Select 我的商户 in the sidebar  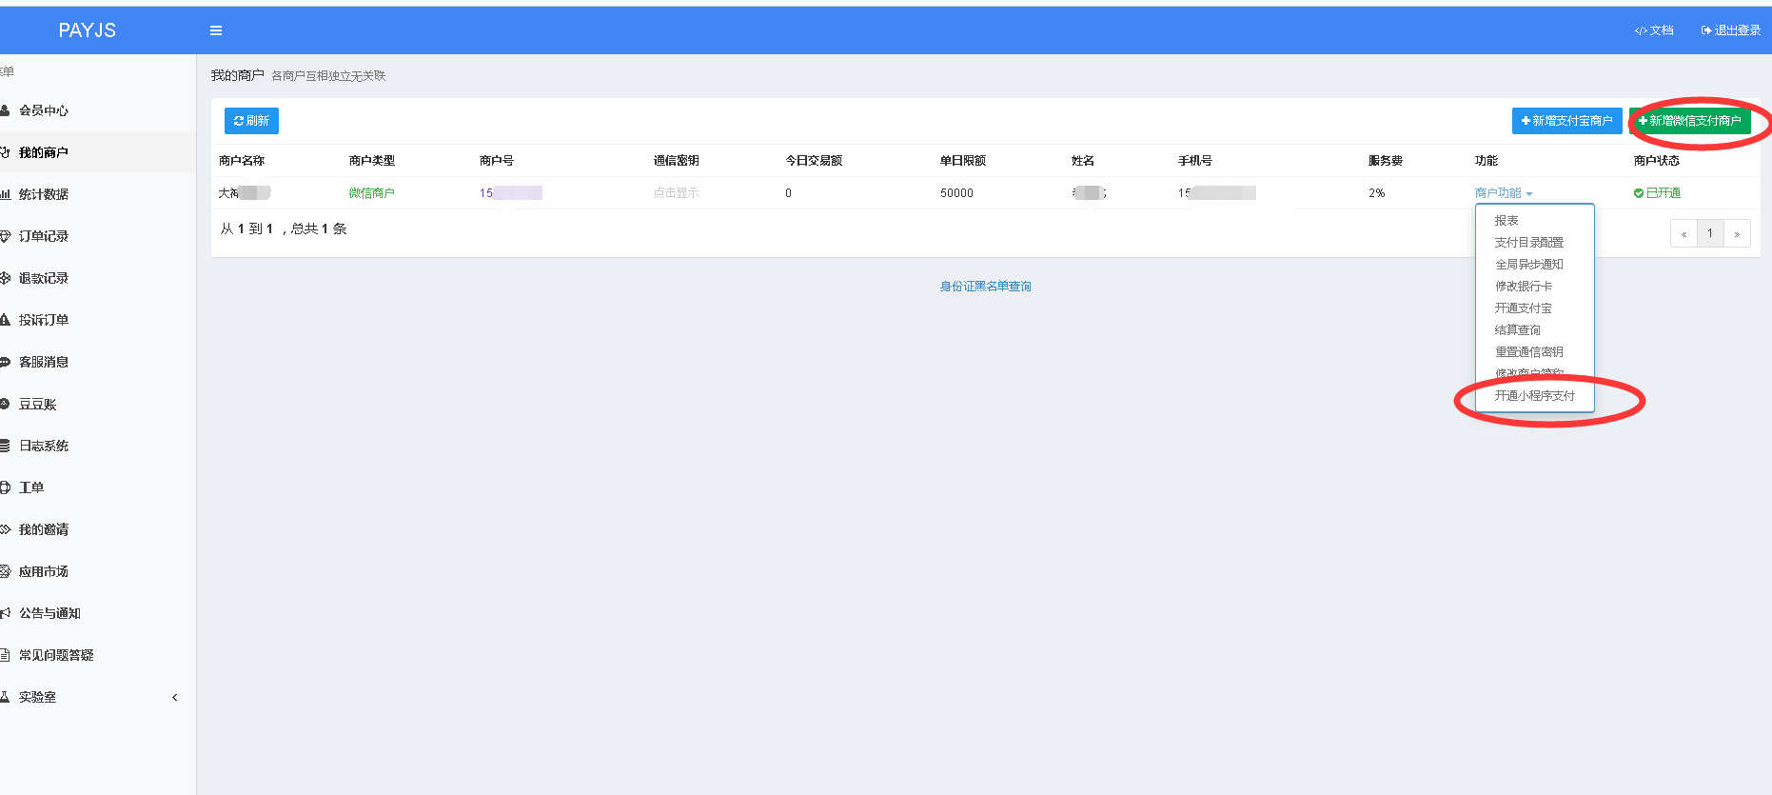coord(98,152)
